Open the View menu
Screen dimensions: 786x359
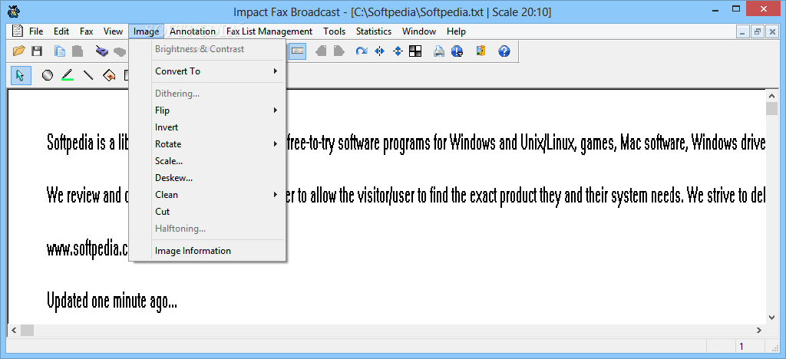[x=113, y=31]
